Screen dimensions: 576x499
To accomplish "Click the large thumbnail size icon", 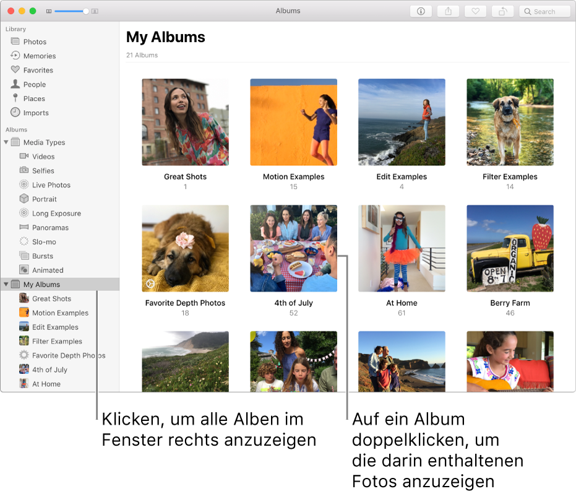I will click(95, 11).
